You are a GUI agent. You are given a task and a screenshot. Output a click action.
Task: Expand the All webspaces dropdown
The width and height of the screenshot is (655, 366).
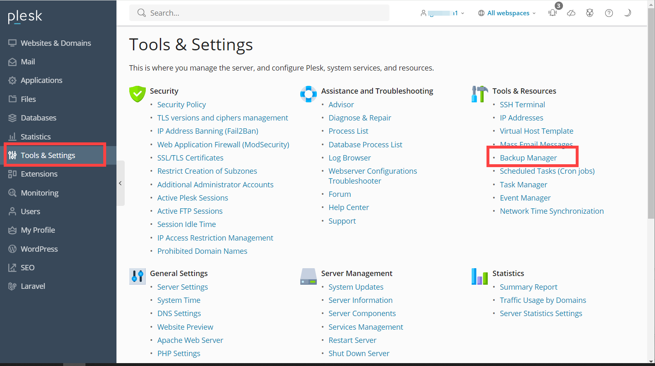(507, 13)
